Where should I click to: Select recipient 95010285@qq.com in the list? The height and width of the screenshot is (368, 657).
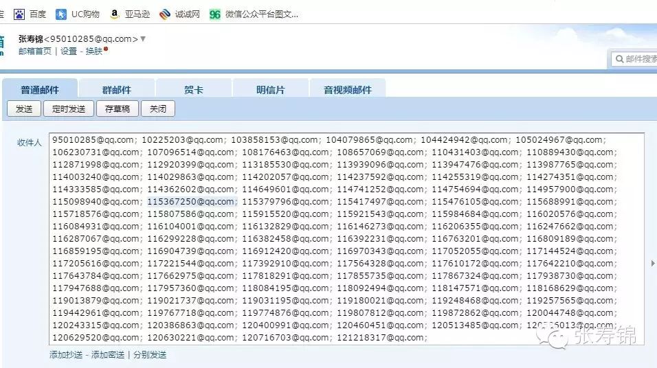(93, 140)
